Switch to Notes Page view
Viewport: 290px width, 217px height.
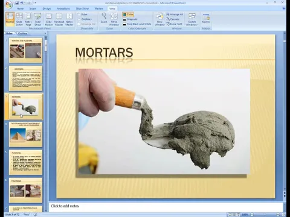(x=28, y=19)
